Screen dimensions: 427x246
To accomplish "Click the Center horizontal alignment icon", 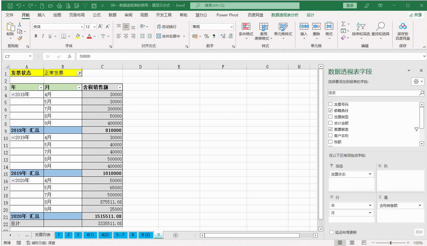I will point(126,36).
